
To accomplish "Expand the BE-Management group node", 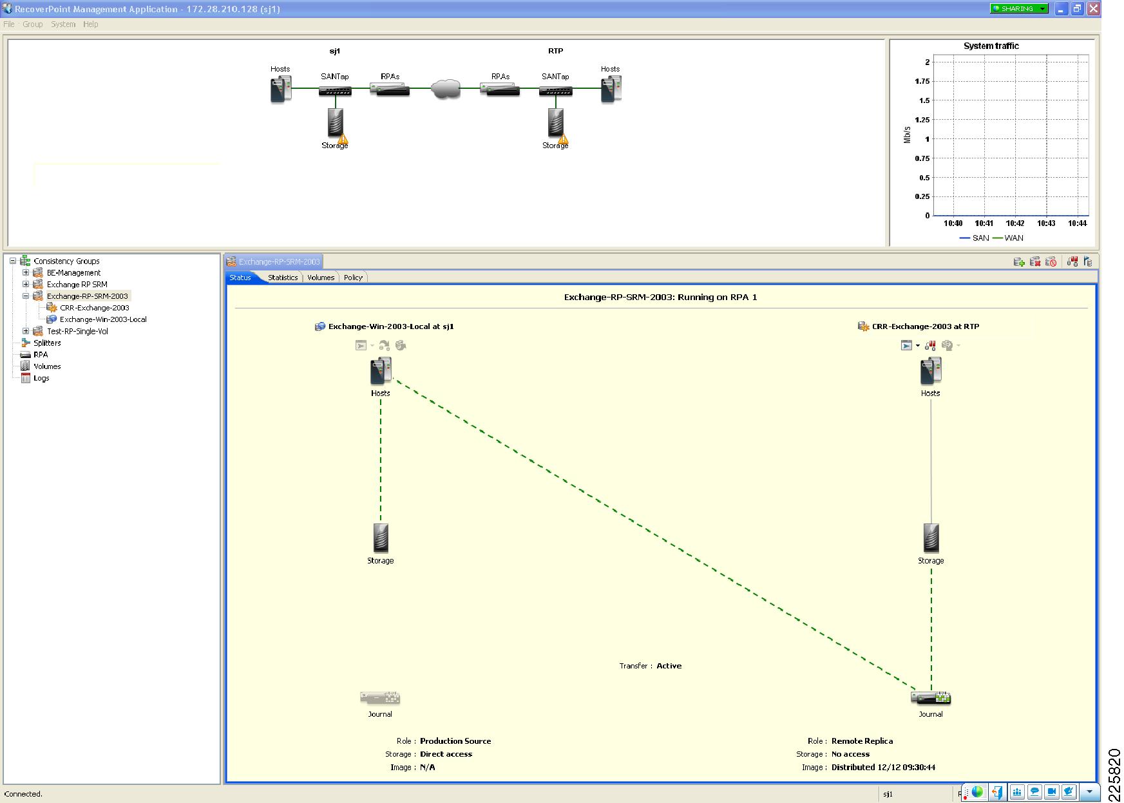I will 26,272.
